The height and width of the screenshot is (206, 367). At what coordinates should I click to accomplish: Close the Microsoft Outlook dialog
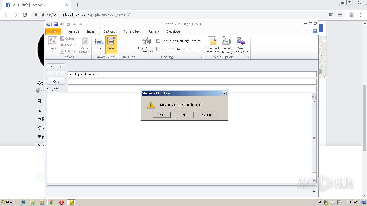[x=225, y=93]
